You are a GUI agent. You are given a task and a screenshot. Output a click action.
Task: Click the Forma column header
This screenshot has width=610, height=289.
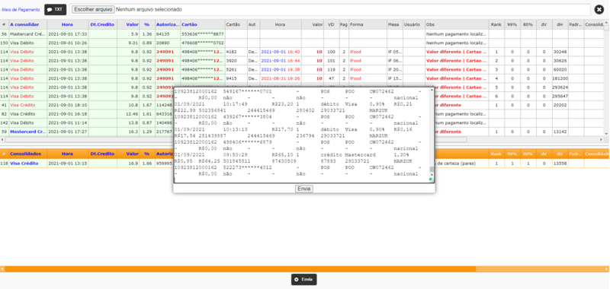point(368,24)
